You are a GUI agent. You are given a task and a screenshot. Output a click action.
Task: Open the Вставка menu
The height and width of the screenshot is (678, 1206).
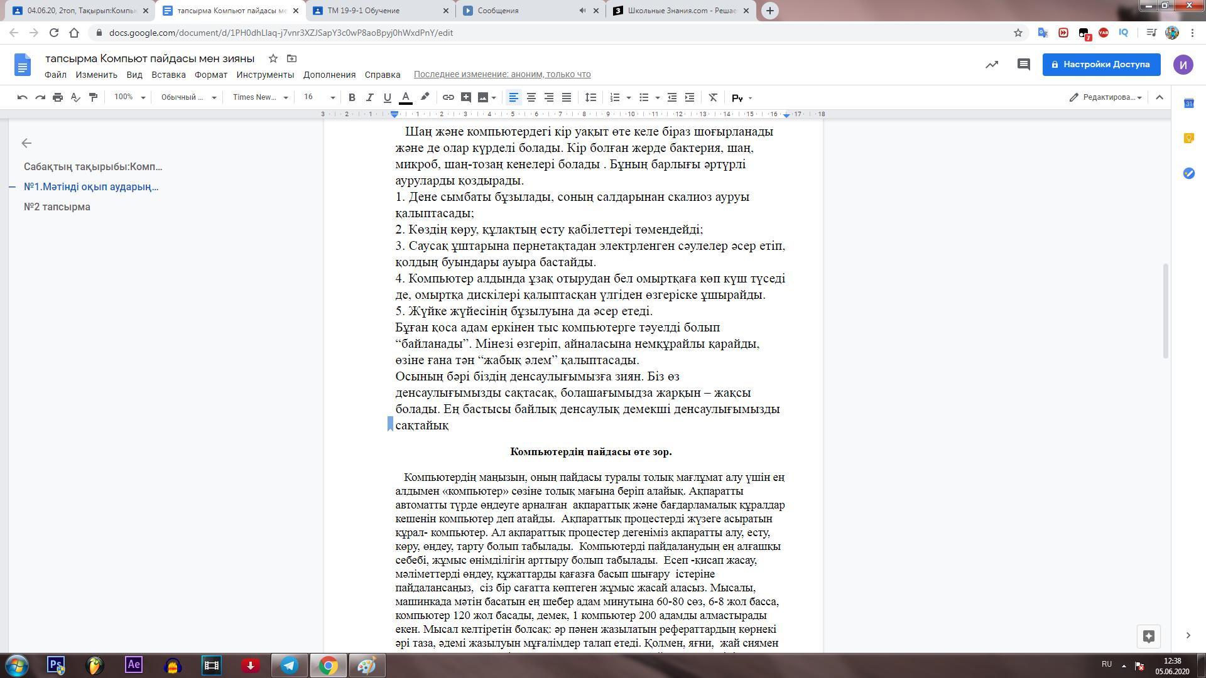[168, 75]
